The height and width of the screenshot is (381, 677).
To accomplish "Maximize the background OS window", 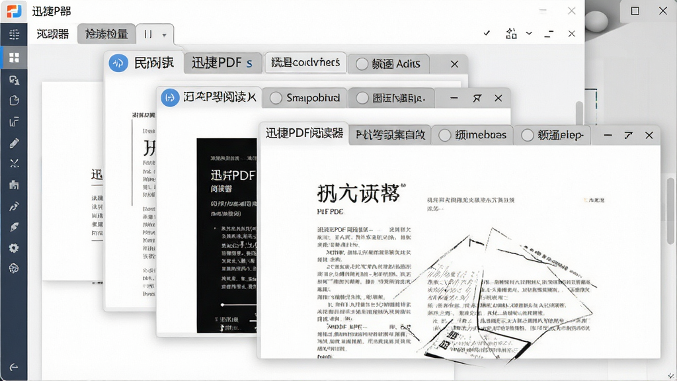I will coord(635,11).
